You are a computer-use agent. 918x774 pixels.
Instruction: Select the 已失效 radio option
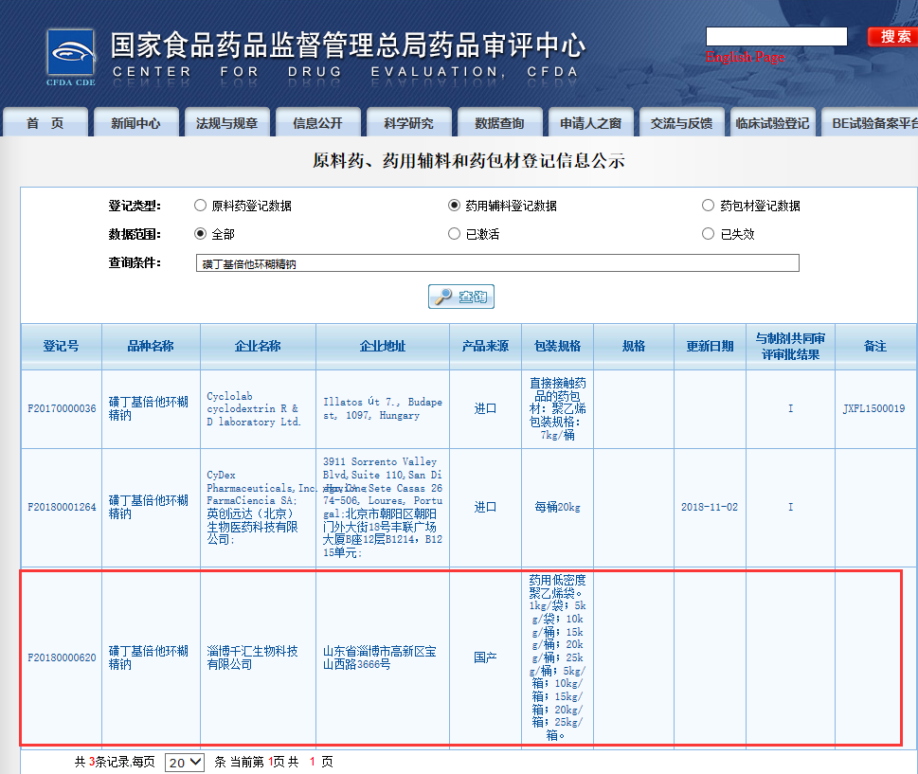pos(708,232)
